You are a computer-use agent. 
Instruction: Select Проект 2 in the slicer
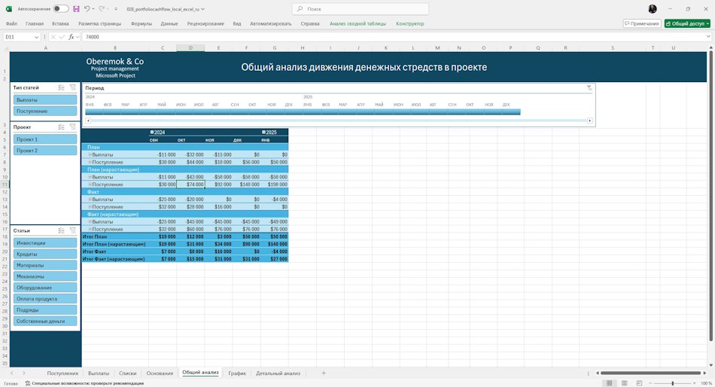click(x=45, y=150)
